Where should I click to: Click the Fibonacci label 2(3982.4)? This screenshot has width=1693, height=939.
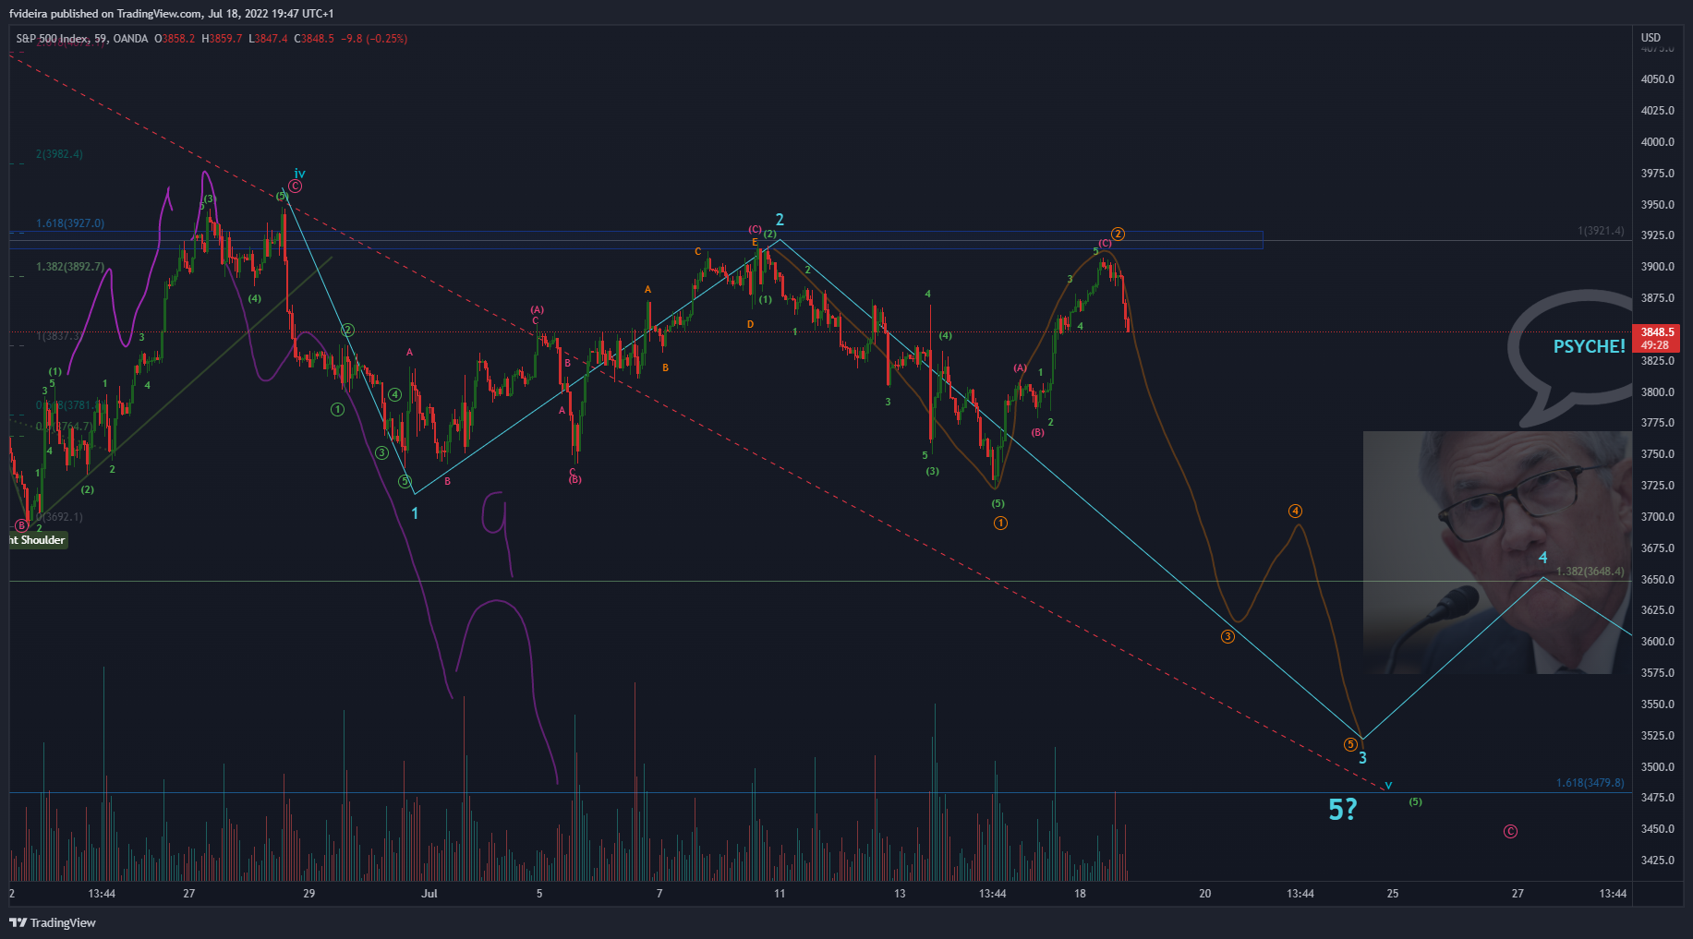pos(59,154)
